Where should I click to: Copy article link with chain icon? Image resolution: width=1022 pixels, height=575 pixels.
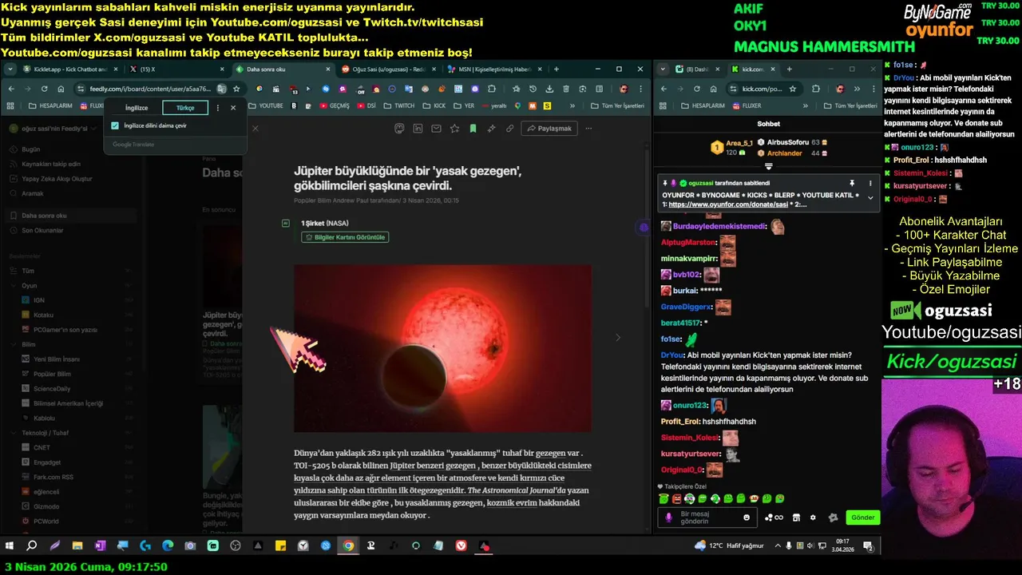tap(509, 129)
